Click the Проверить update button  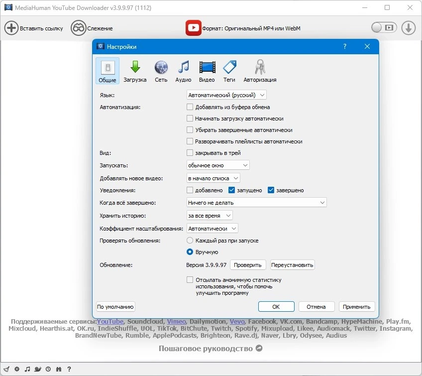tap(248, 265)
